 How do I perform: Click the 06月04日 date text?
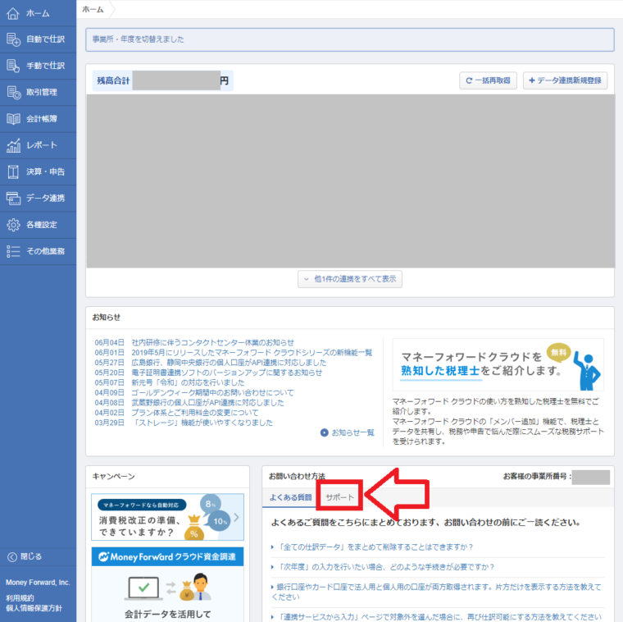click(109, 342)
